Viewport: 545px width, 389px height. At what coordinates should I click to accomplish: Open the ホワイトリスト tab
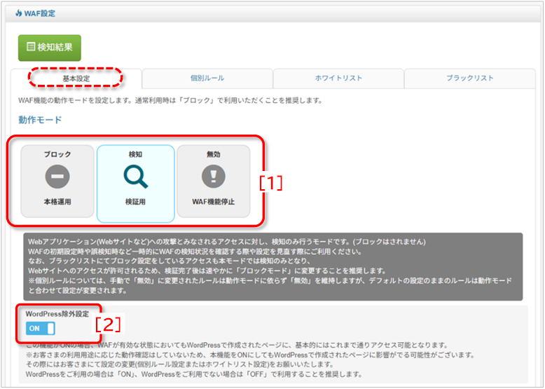tap(338, 79)
